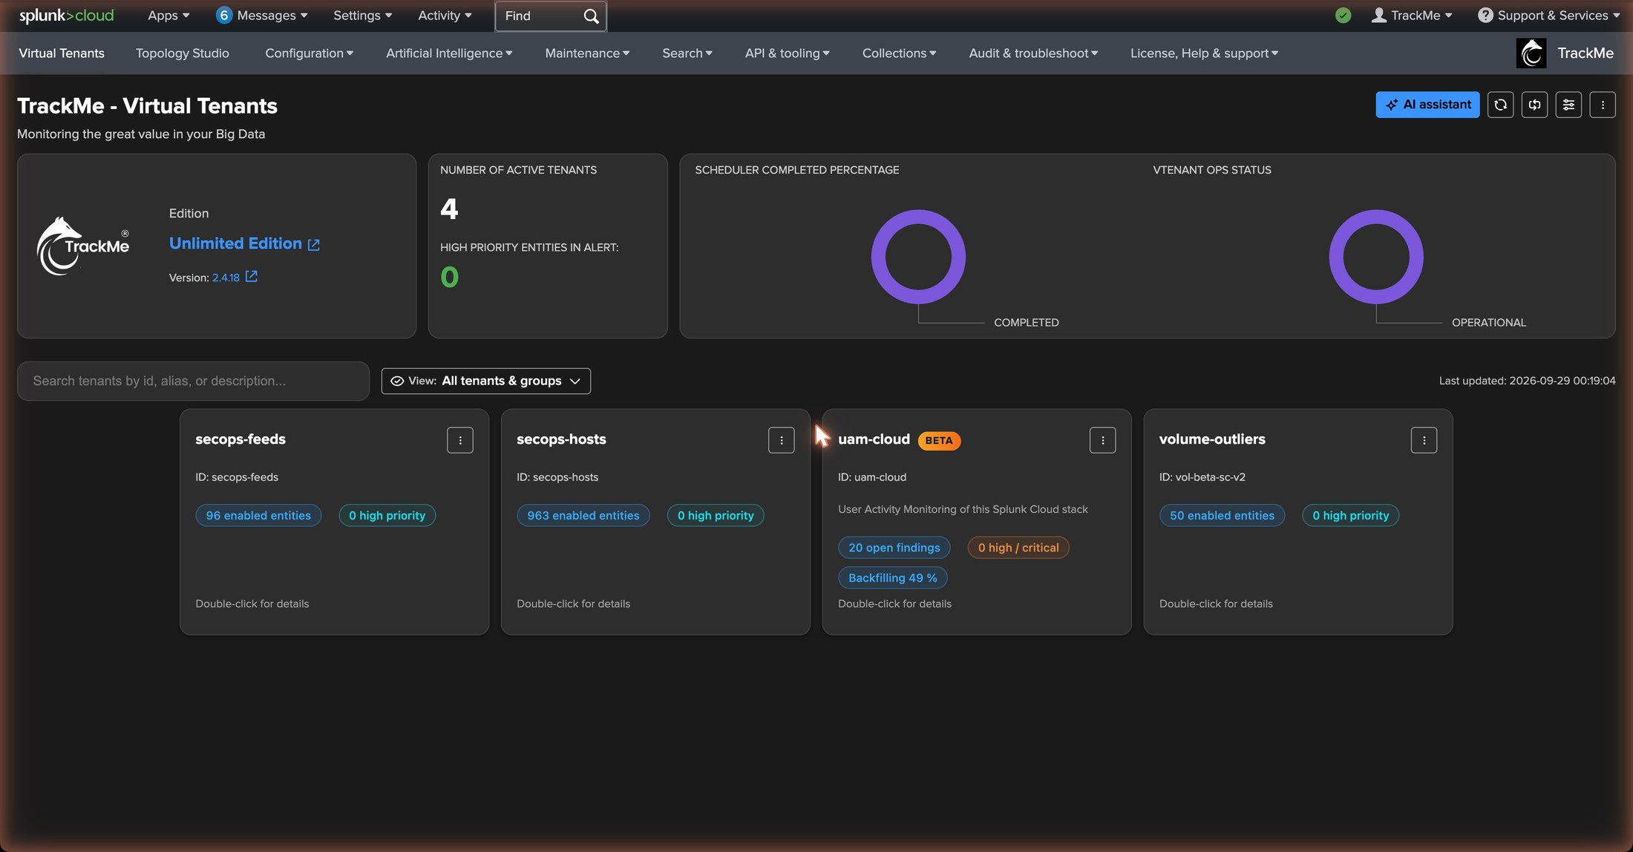
Task: Open the Search navigation menu
Action: (687, 53)
